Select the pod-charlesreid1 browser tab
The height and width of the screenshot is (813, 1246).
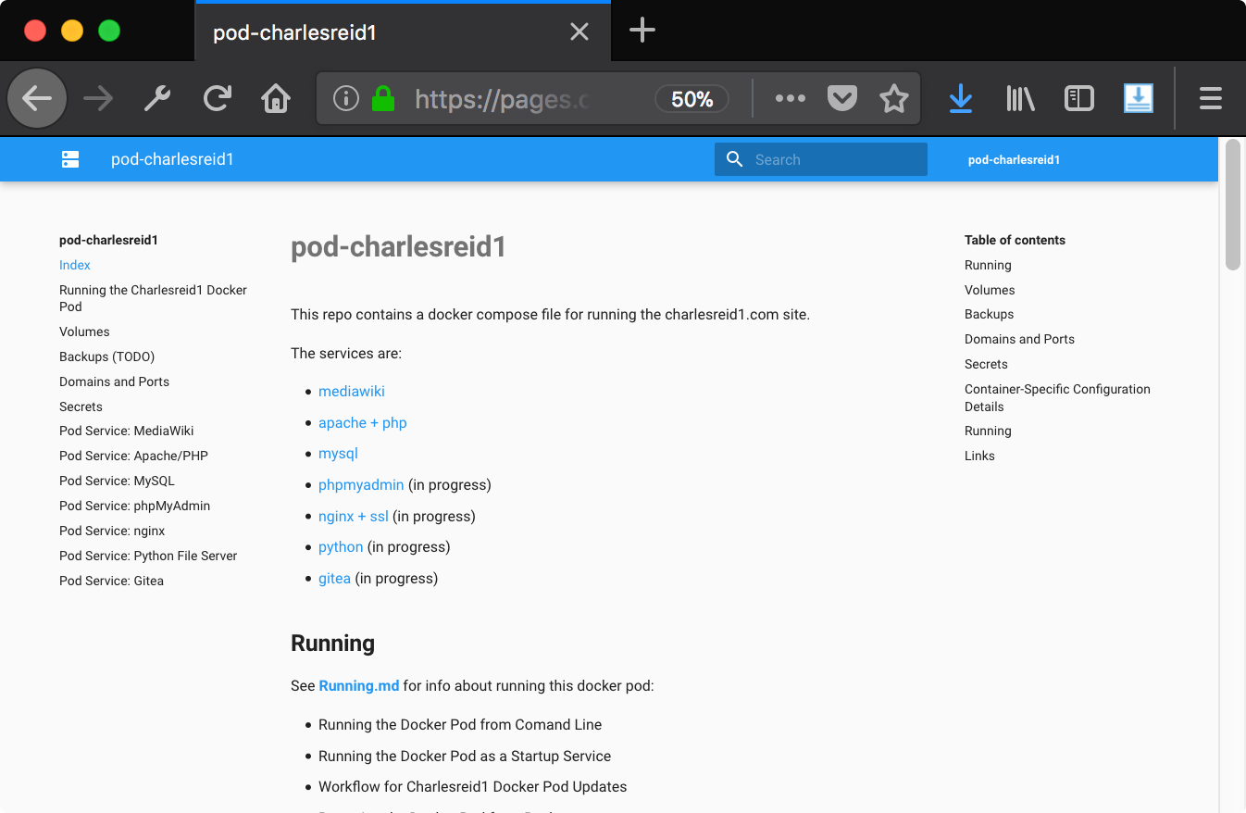tap(403, 32)
